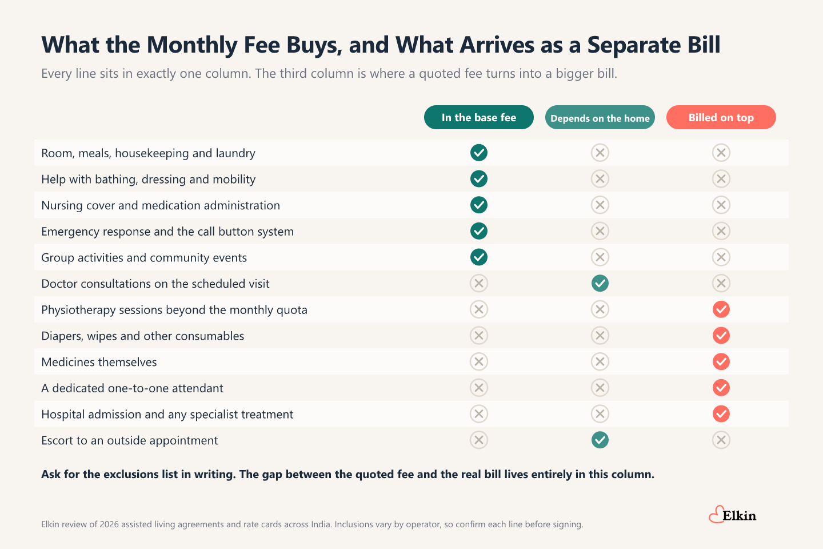This screenshot has height=549, width=823.
Task: Click the main title 'What the Monthly Fee Buys'
Action: [x=191, y=45]
